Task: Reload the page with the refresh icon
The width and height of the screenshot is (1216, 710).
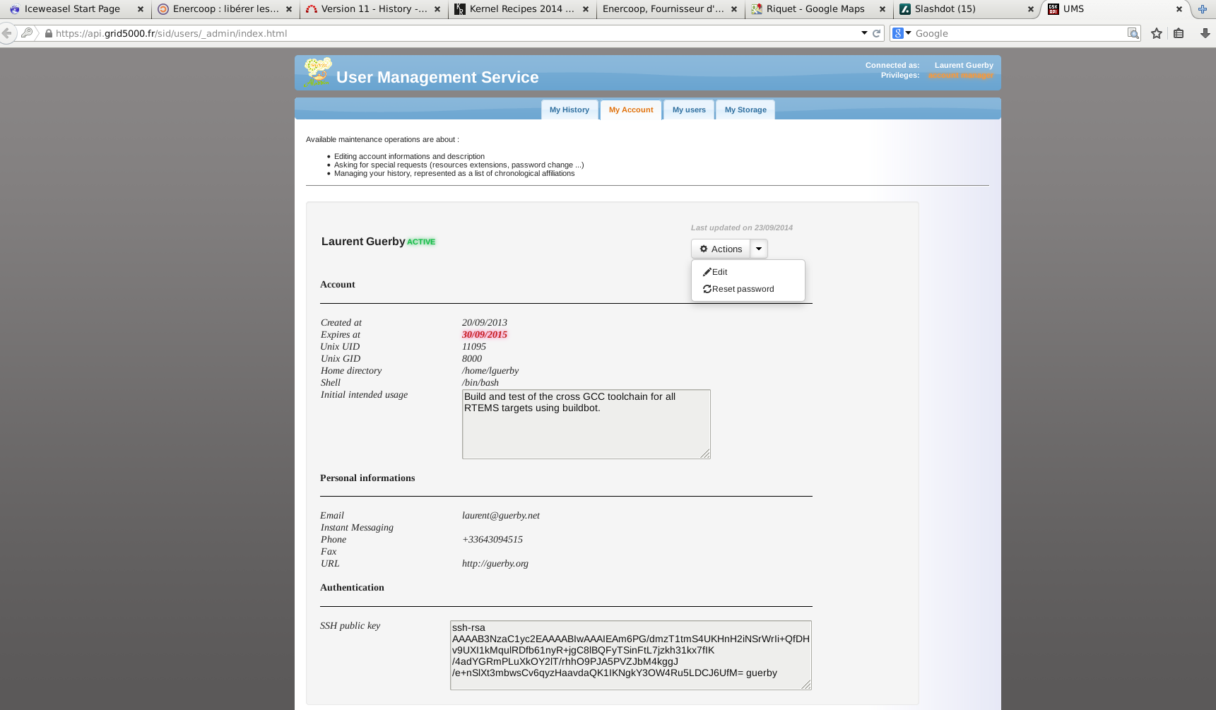Action: 877,33
